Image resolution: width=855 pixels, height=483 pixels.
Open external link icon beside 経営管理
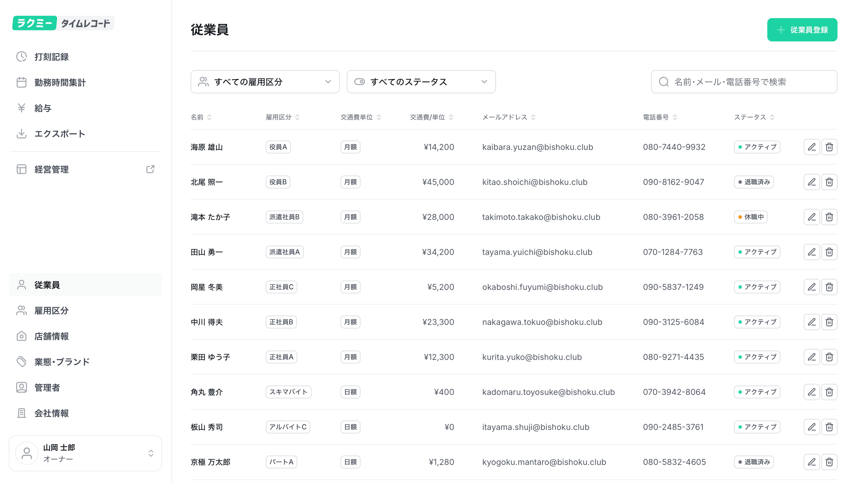coord(150,169)
